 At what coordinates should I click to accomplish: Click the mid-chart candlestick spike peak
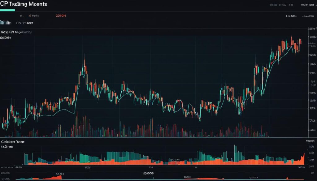coord(84,61)
